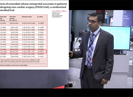133x97 pixels.
Task: Click the Placebo group column header
Action: [13, 19]
